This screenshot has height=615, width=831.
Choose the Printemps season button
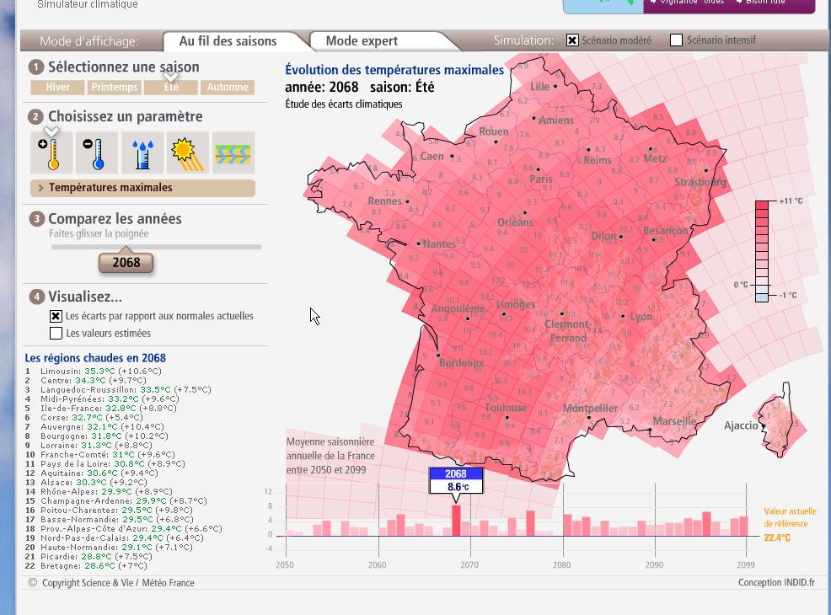coord(115,88)
